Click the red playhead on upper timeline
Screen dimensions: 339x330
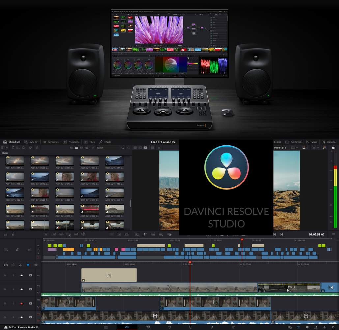click(242, 240)
